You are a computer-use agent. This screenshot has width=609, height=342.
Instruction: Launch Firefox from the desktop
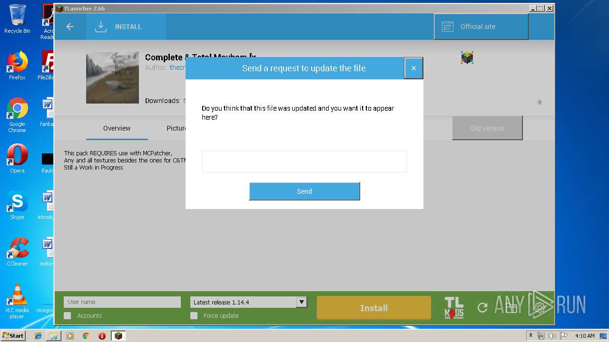tap(17, 66)
